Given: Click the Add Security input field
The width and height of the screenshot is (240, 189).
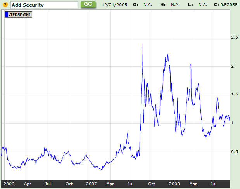Looking at the screenshot, I should [44, 5].
